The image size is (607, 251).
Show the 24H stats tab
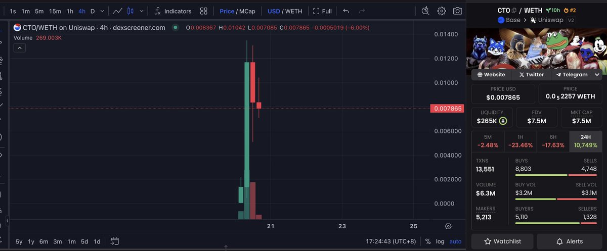pyautogui.click(x=586, y=141)
